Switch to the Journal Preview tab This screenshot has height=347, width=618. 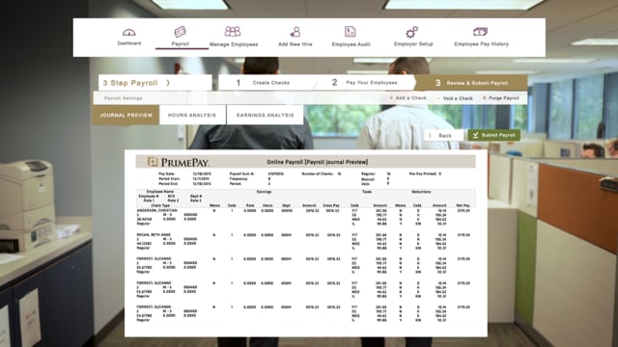126,116
